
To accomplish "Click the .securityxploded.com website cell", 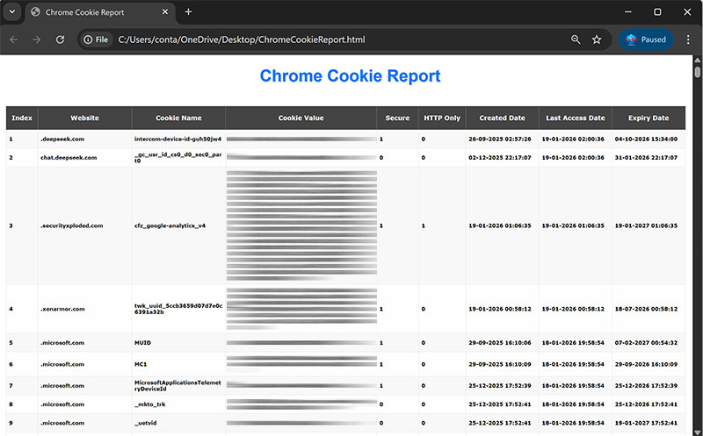I will (72, 225).
